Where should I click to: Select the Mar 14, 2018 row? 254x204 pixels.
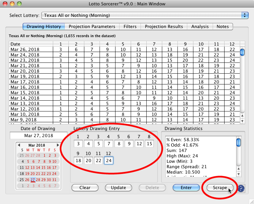tap(124, 98)
